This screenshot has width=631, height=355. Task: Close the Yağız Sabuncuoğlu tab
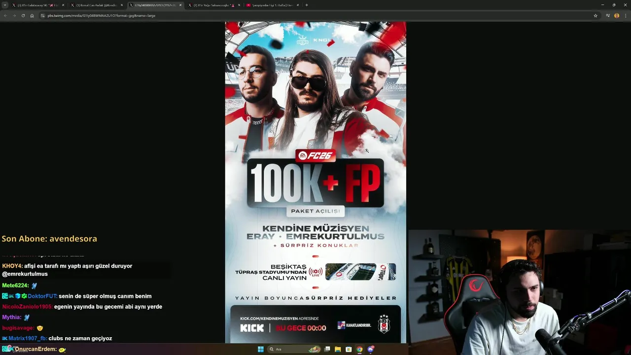tap(239, 5)
